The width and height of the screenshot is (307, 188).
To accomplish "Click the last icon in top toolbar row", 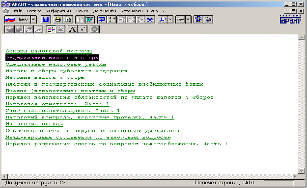I will click(208, 20).
